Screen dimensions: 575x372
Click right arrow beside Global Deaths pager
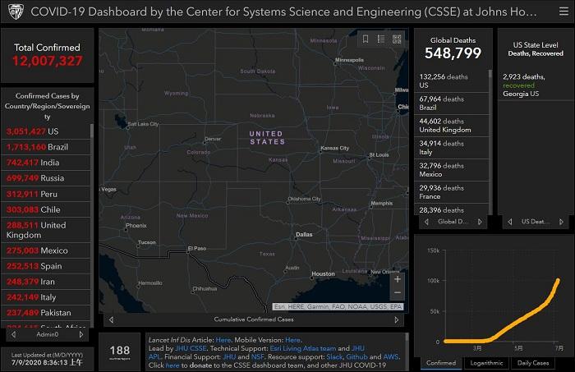coord(481,221)
